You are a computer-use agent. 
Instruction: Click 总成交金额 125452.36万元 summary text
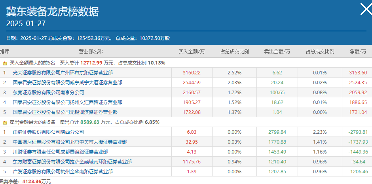point(80,38)
